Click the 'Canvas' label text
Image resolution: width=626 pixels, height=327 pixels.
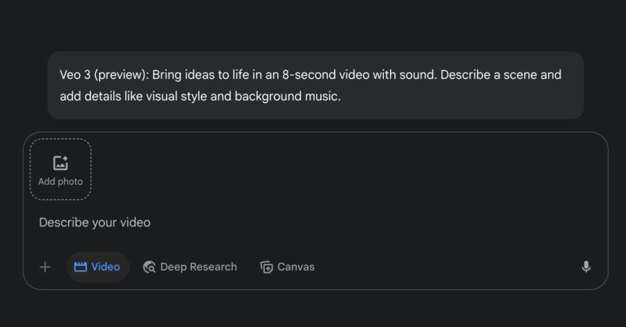click(296, 267)
